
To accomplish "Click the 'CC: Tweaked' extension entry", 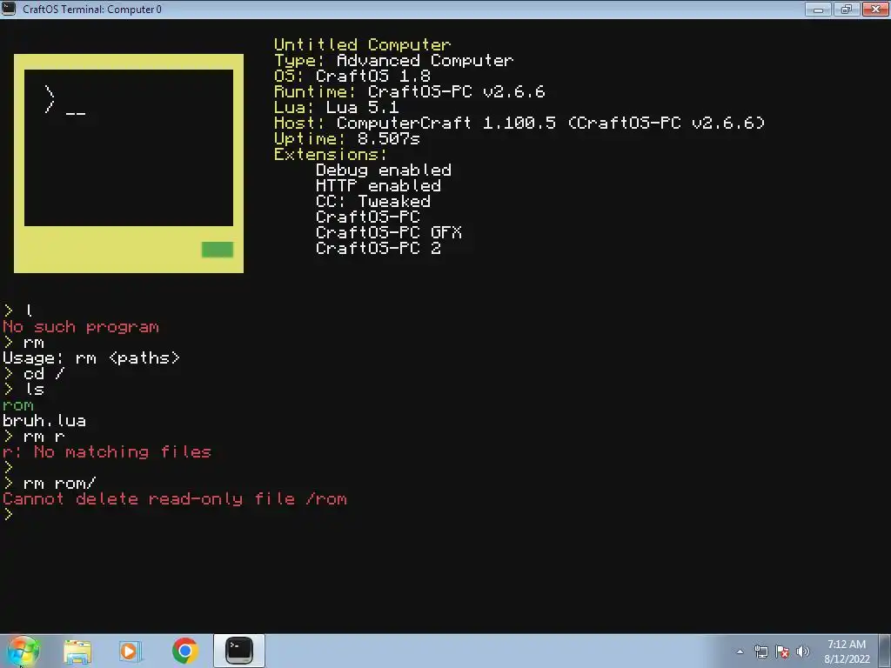I will click(x=373, y=201).
